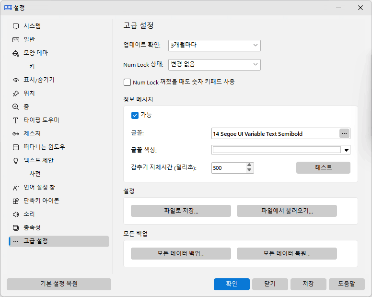Enable Num Lock 꺼졌을 때도 숫자 키패드 사용

127,83
